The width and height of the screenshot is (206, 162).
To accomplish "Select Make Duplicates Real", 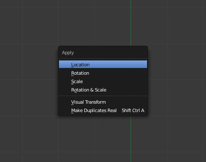I will (103, 110).
